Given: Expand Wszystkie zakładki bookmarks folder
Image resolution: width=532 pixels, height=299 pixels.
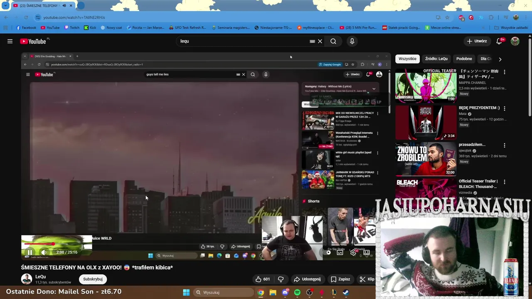Looking at the screenshot, I should point(511,28).
